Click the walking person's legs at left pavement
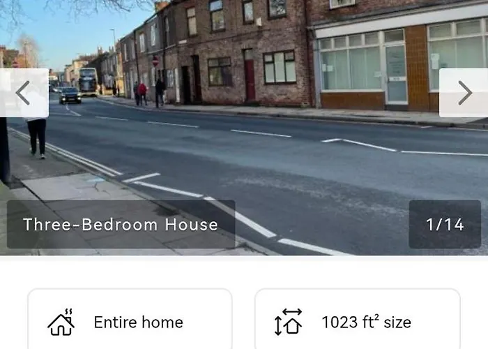488x349 pixels. (x=37, y=138)
